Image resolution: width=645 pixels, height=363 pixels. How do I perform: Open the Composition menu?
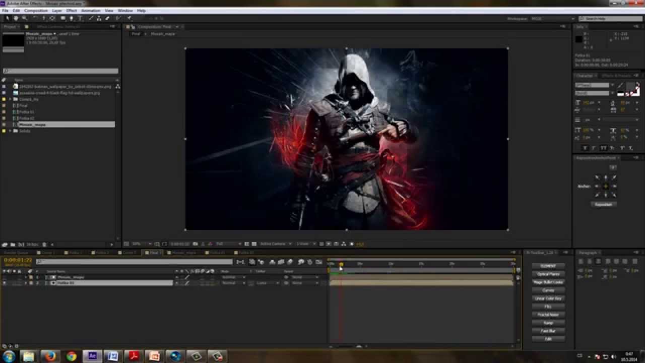point(36,11)
